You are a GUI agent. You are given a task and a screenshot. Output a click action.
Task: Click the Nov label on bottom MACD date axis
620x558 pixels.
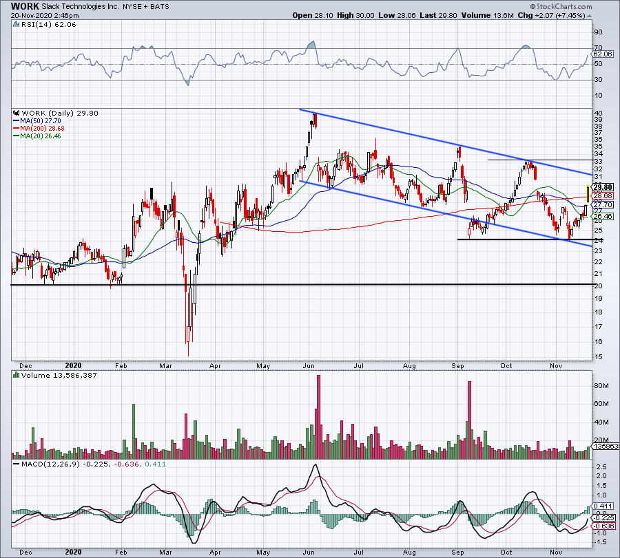(556, 552)
